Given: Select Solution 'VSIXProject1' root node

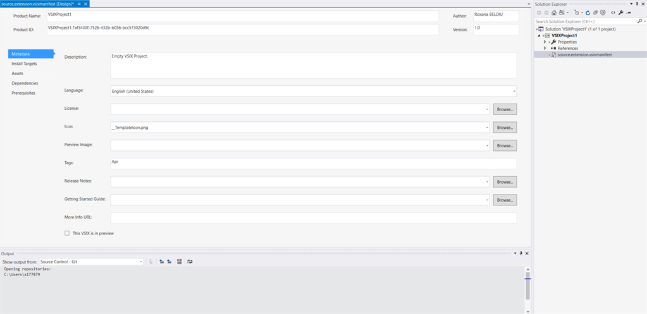Looking at the screenshot, I should (x=580, y=29).
